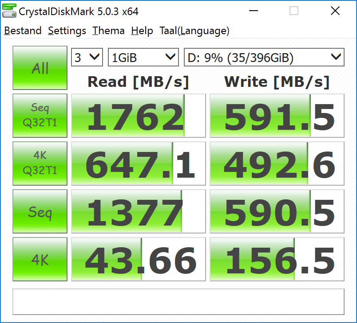
Task: Click the Seq write result 590.5
Action: pyautogui.click(x=277, y=211)
